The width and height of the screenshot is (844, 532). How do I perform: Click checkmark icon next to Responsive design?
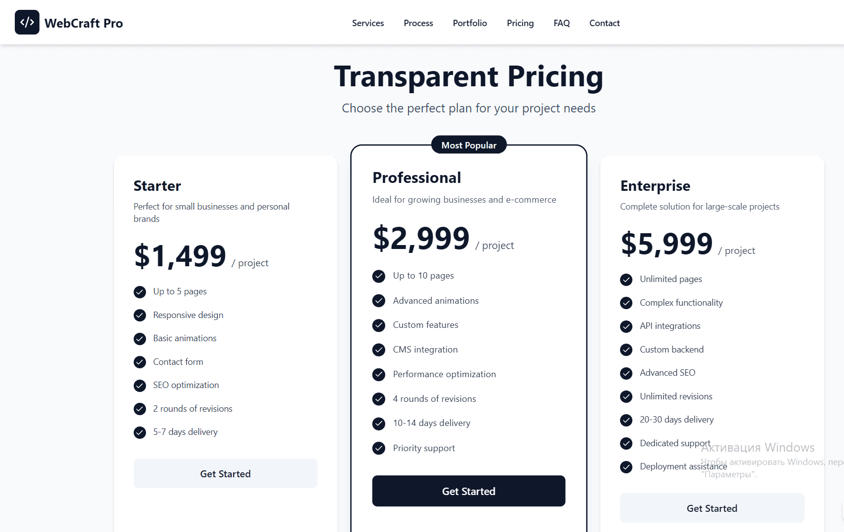tap(140, 316)
